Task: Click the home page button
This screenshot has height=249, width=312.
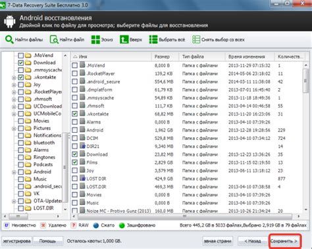Action: tap(218, 241)
